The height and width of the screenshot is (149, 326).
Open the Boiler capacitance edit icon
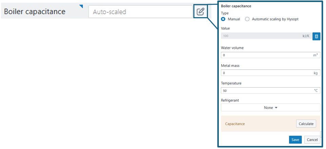coord(200,12)
